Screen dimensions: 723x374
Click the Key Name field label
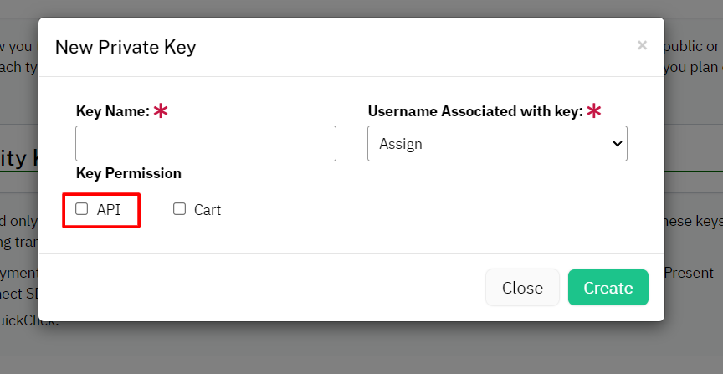(112, 111)
